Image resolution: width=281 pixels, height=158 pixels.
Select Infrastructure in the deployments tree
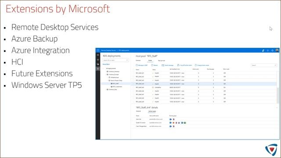[115, 78]
